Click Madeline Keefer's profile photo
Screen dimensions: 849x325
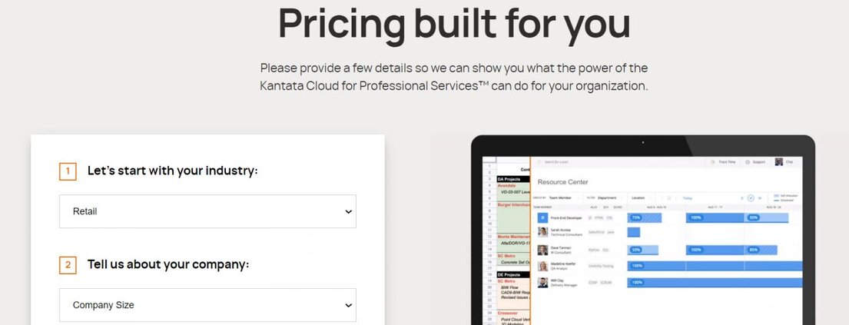(x=542, y=266)
